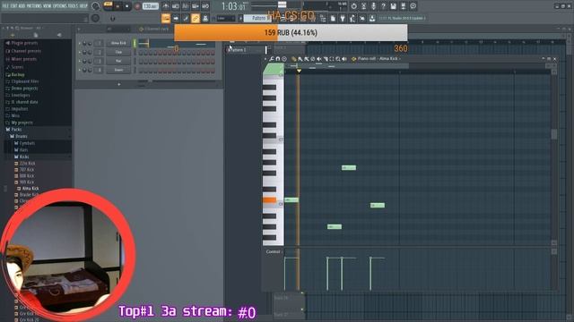Click the transport play button
This screenshot has height=322, width=574.
(117, 6)
